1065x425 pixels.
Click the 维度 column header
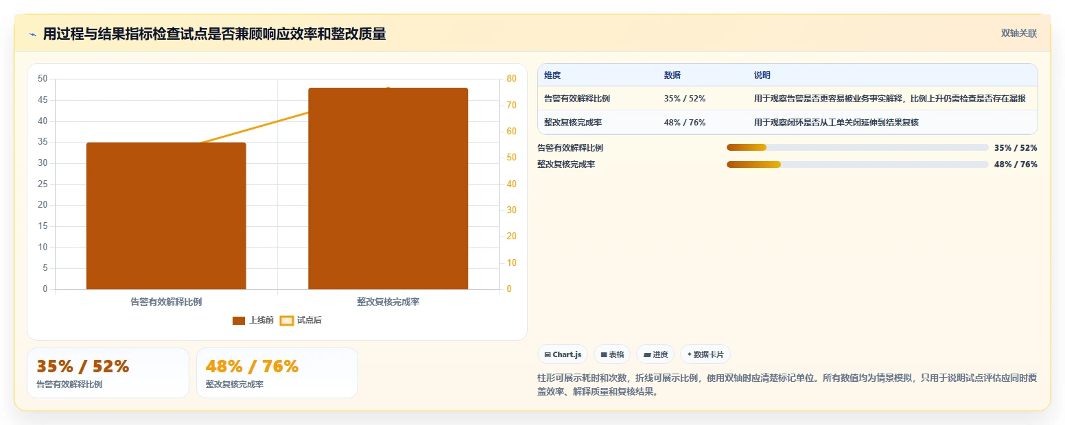(552, 75)
